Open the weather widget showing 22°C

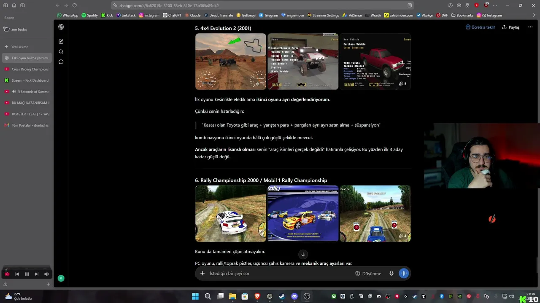(18, 296)
